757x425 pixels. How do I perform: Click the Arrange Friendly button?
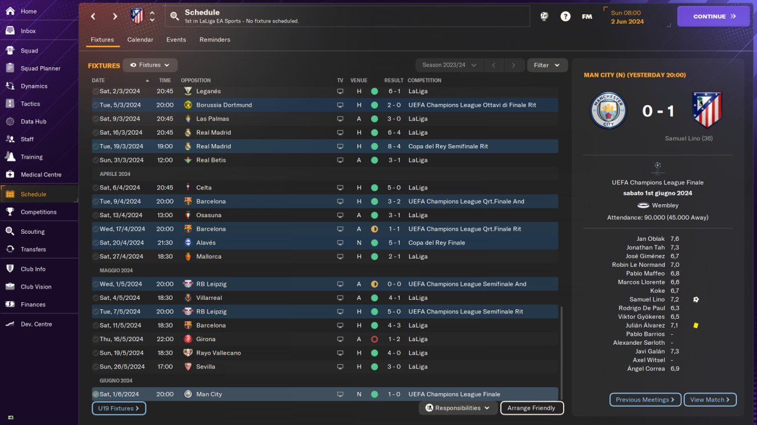pyautogui.click(x=532, y=408)
